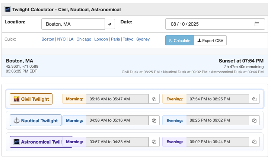Click the Calculate button

pos(180,41)
